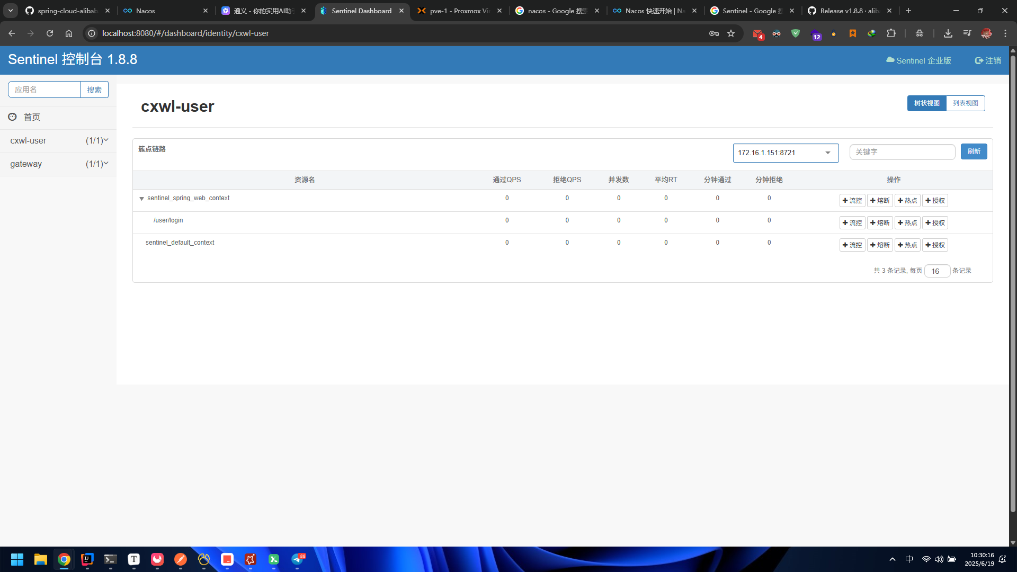Click the Sentinel enterprise cloud icon
Viewport: 1017px width, 572px height.
click(x=890, y=60)
